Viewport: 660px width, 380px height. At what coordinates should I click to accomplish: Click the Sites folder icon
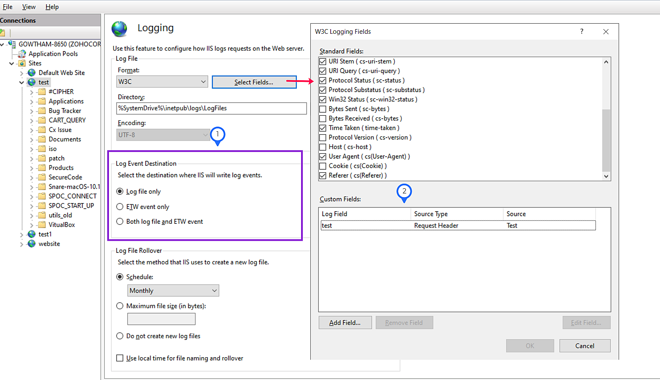click(22, 63)
